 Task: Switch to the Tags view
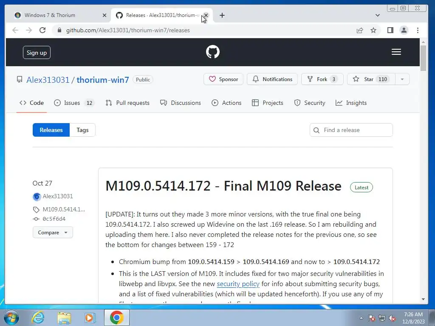pos(82,130)
